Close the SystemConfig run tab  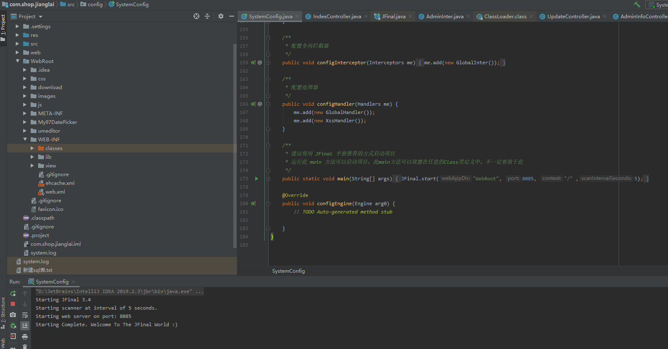[x=73, y=282]
